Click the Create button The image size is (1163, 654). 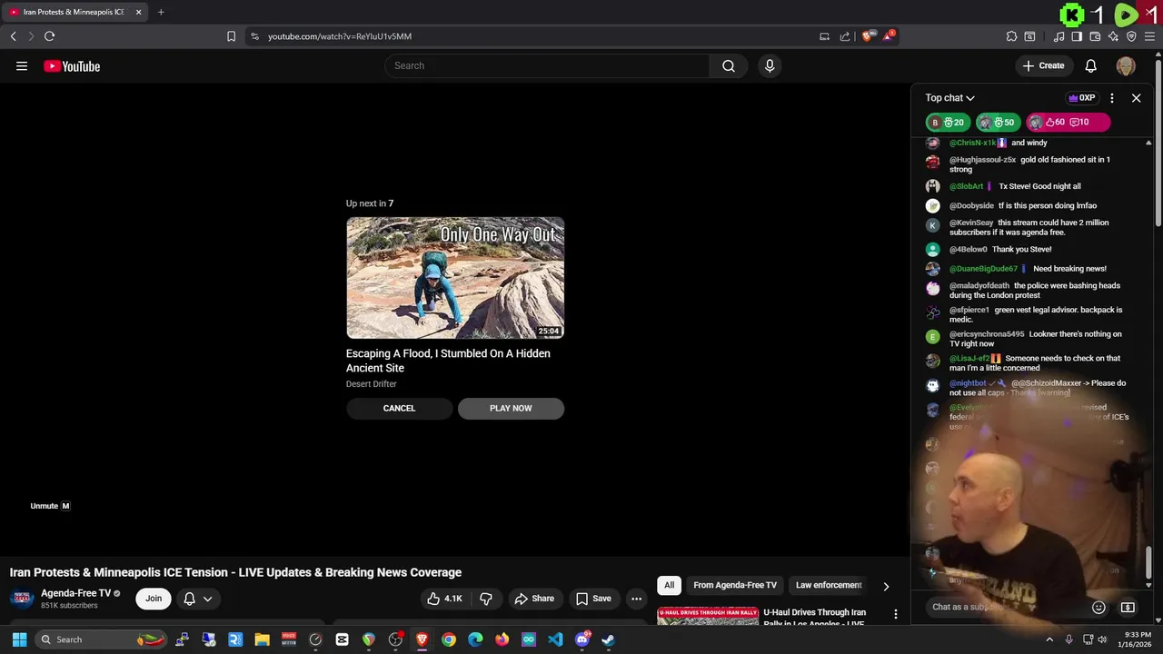click(x=1043, y=65)
